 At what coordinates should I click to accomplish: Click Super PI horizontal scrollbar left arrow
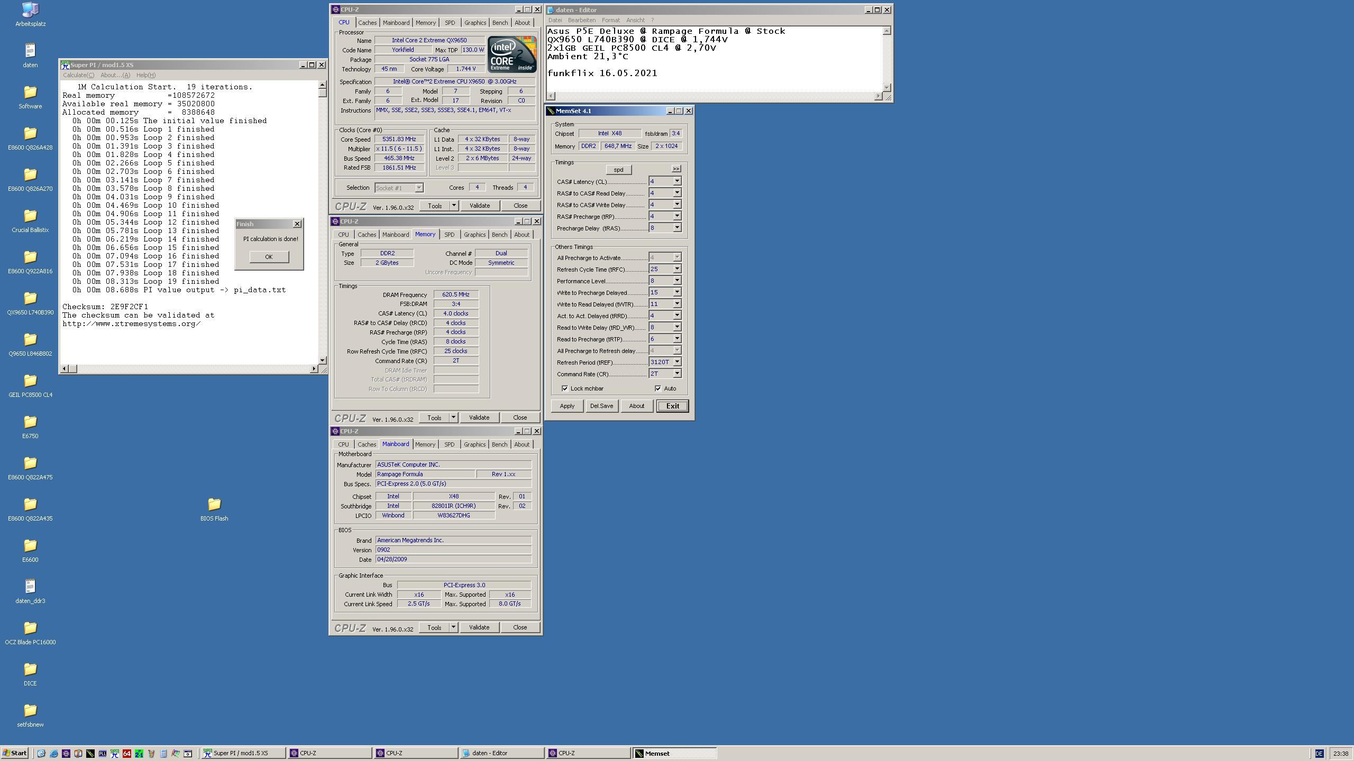click(x=65, y=368)
